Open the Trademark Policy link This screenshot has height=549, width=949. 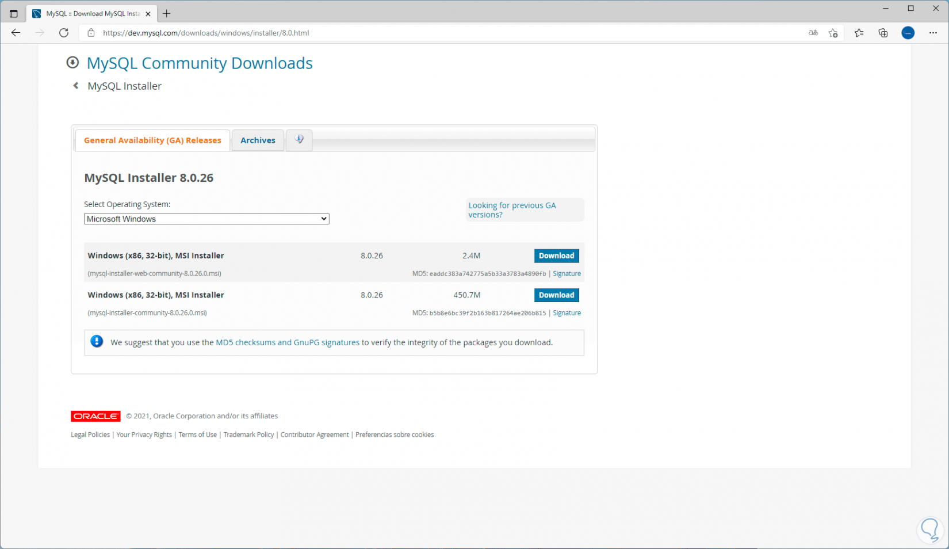tap(248, 434)
